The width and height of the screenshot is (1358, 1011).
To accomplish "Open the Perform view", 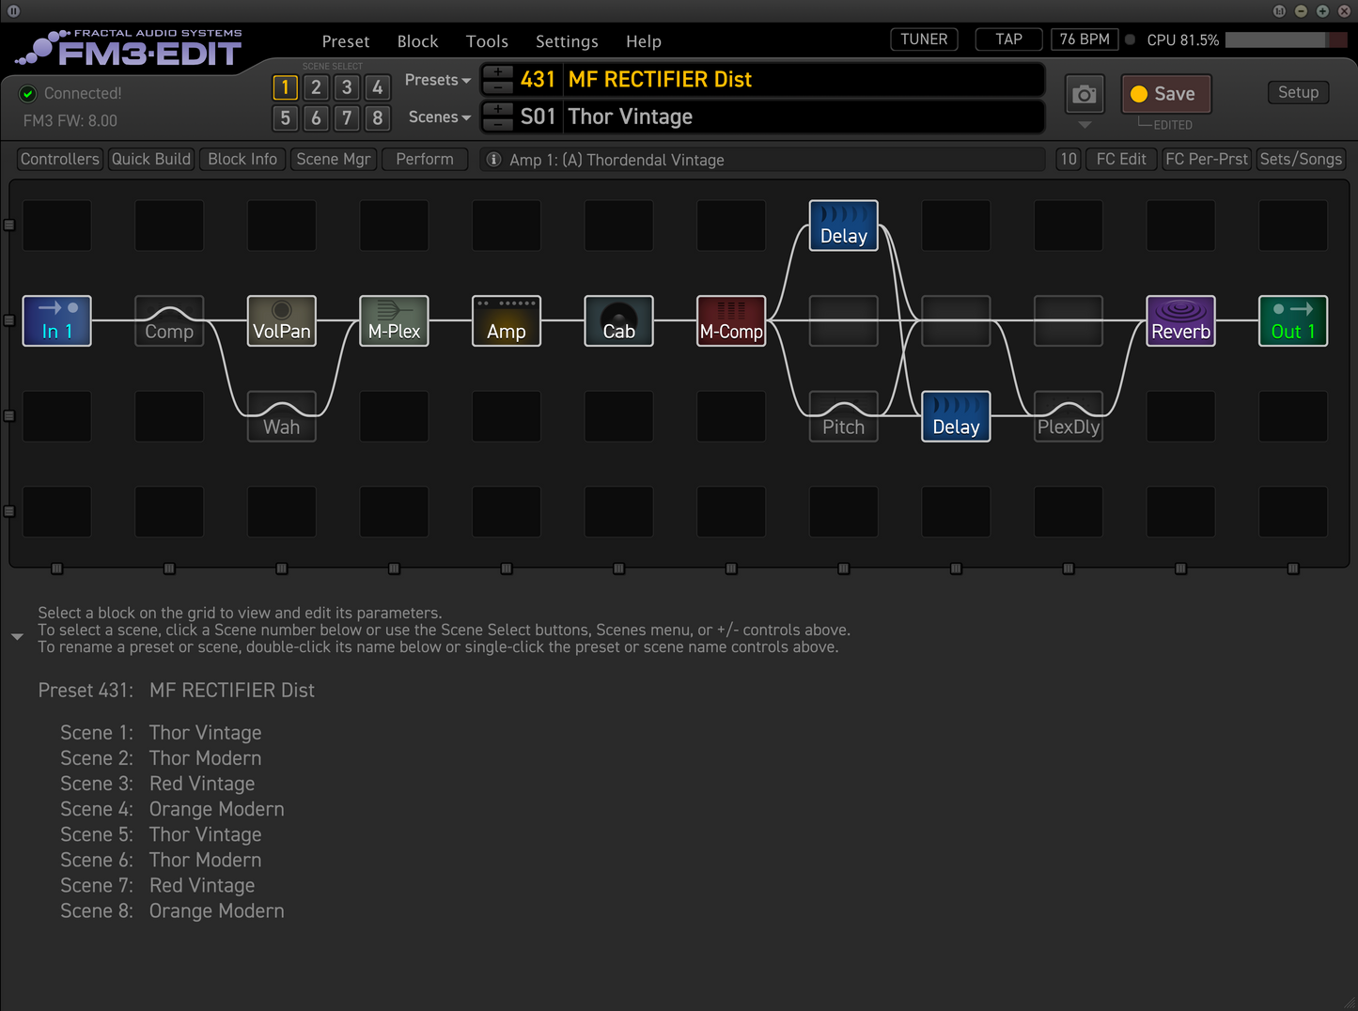I will pyautogui.click(x=425, y=160).
